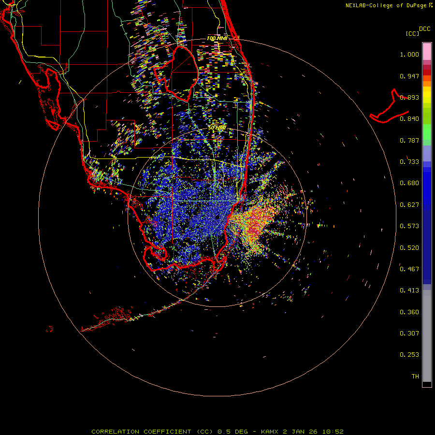Click the 100 NMI range ring label
435x435 pixels.
tap(217, 38)
